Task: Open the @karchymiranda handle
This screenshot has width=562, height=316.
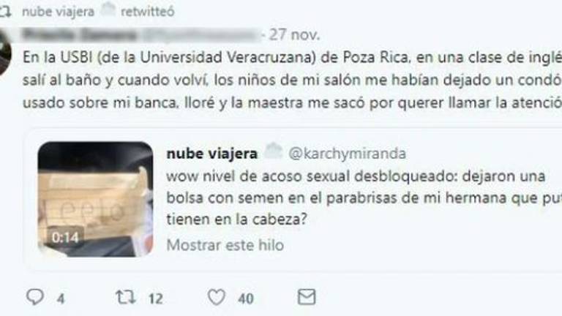Action: point(347,154)
